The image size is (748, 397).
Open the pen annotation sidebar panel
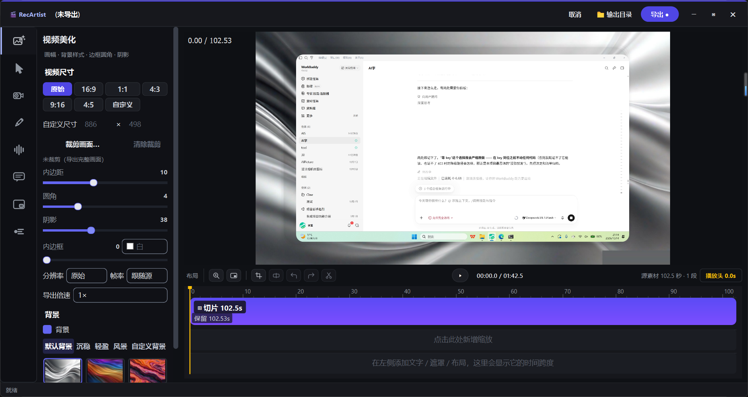pyautogui.click(x=19, y=123)
